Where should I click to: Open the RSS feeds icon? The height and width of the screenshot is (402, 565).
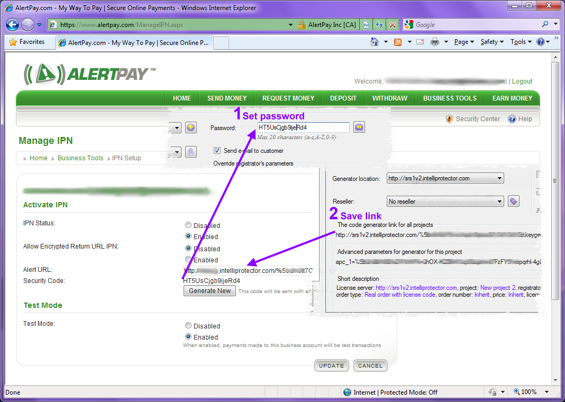(398, 42)
